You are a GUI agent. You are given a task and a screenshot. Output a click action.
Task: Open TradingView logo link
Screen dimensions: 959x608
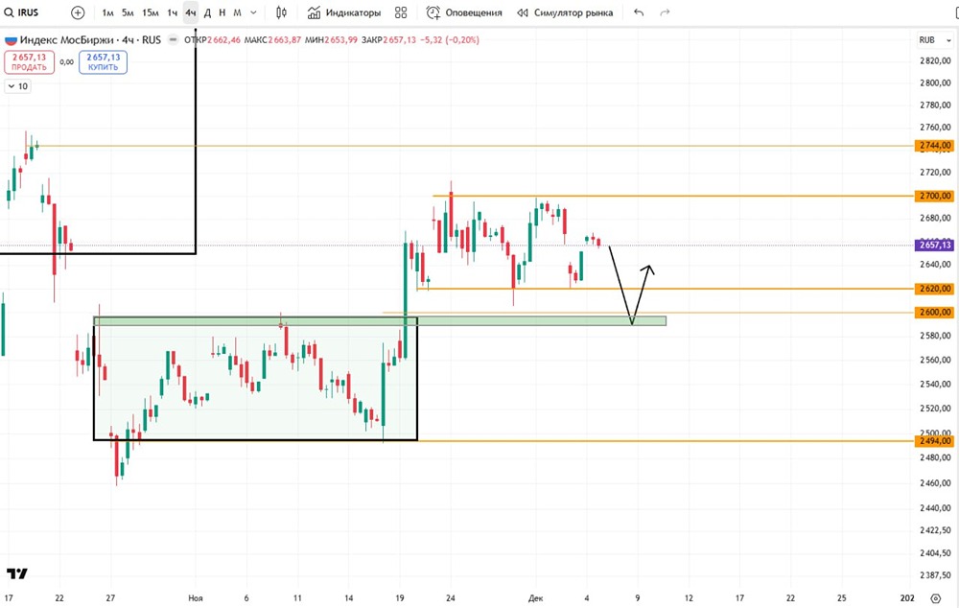click(x=17, y=573)
